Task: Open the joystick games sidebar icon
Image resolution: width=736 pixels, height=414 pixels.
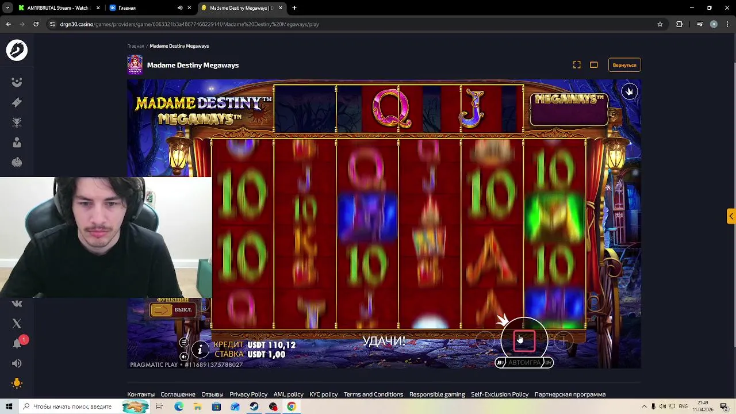Action: (x=17, y=163)
